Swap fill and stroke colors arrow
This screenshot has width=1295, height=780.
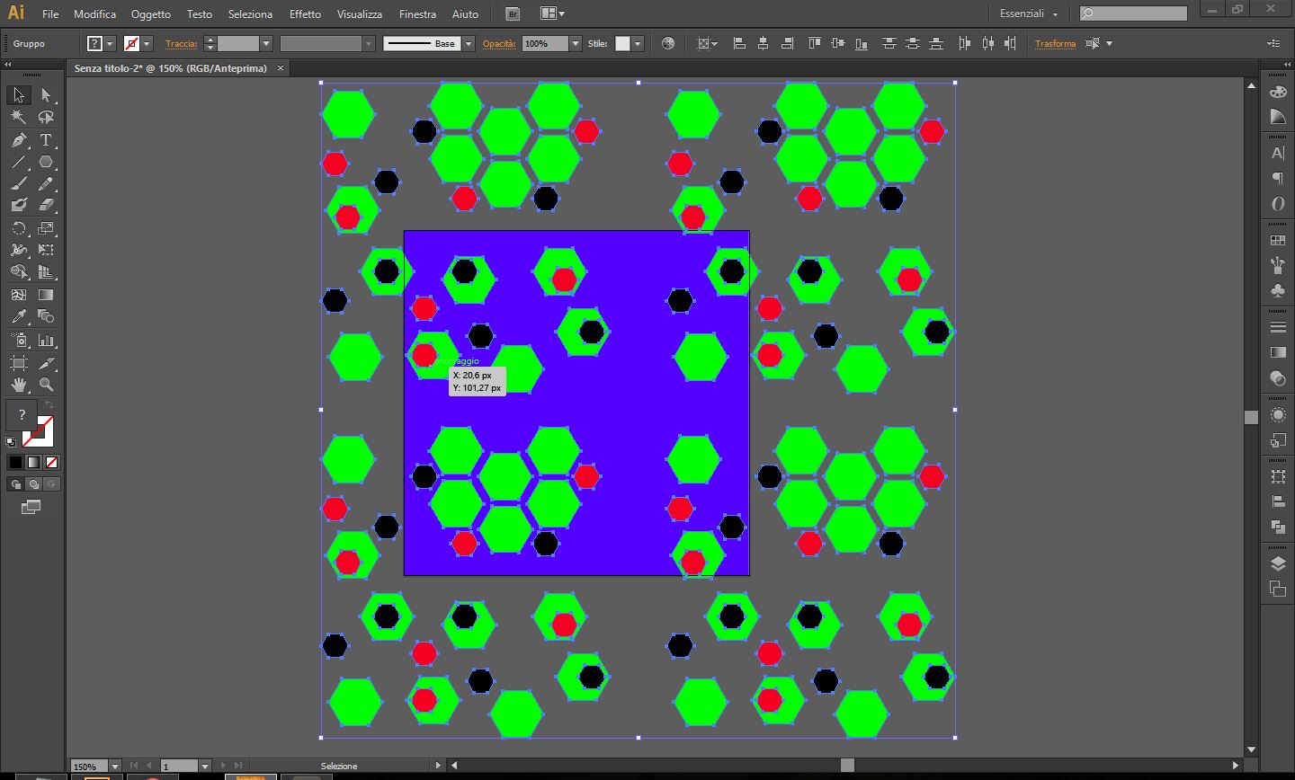(x=49, y=406)
